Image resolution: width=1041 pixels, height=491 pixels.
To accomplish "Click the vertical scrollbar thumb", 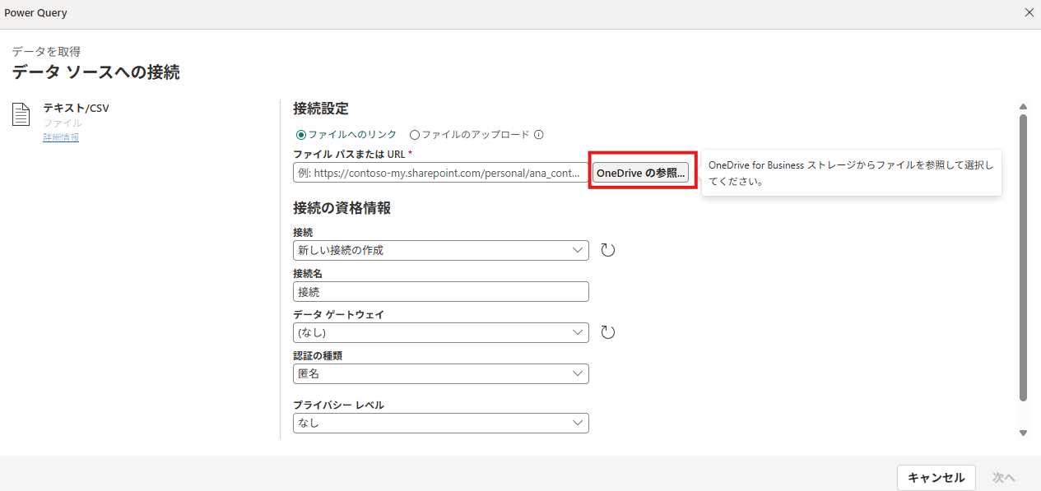I will (1023, 255).
